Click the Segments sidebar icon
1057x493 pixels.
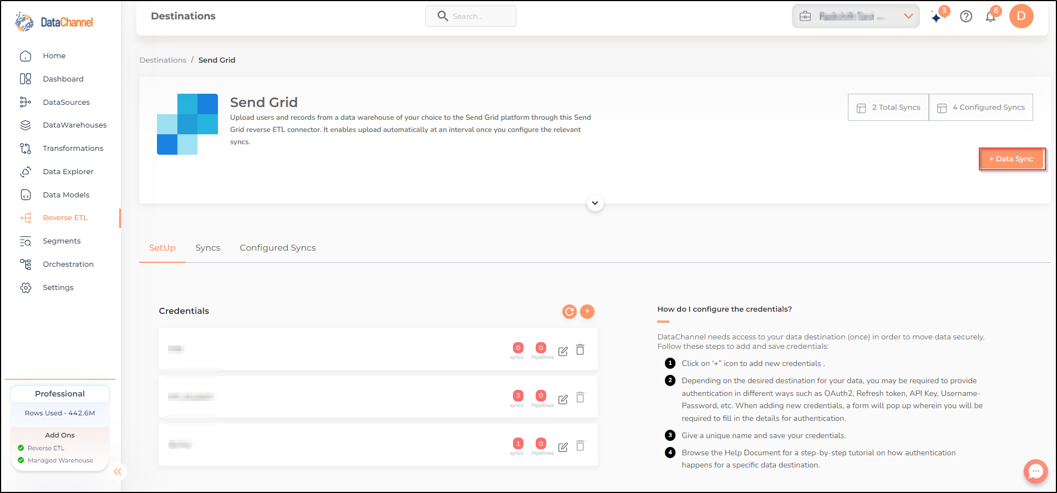coord(26,241)
